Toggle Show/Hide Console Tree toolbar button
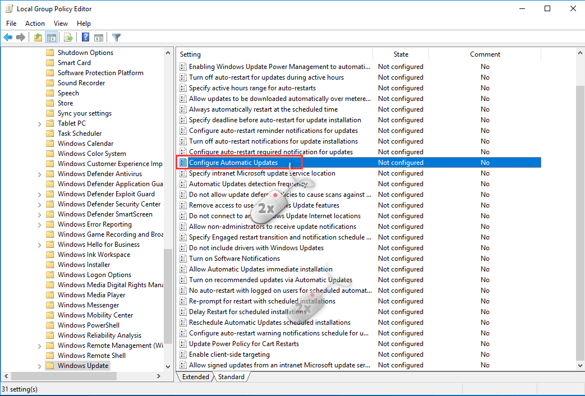585x396 pixels. (x=52, y=38)
